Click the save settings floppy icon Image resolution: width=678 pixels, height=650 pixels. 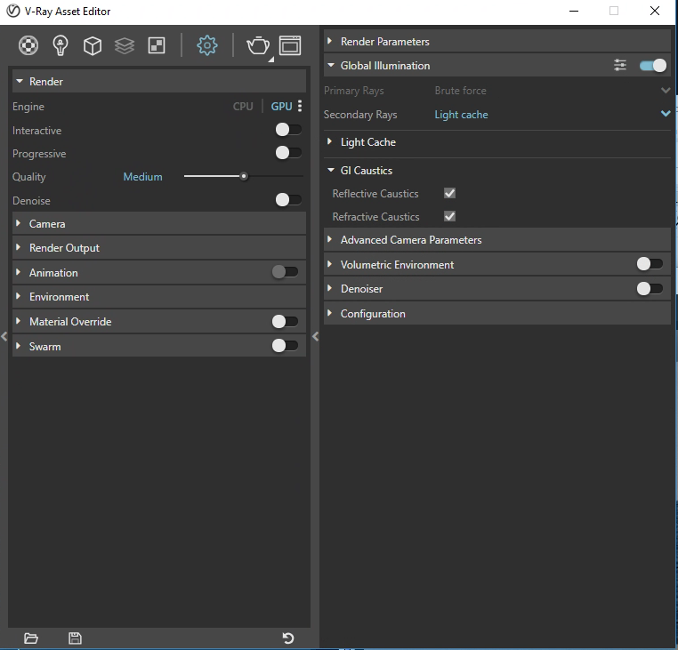76,638
